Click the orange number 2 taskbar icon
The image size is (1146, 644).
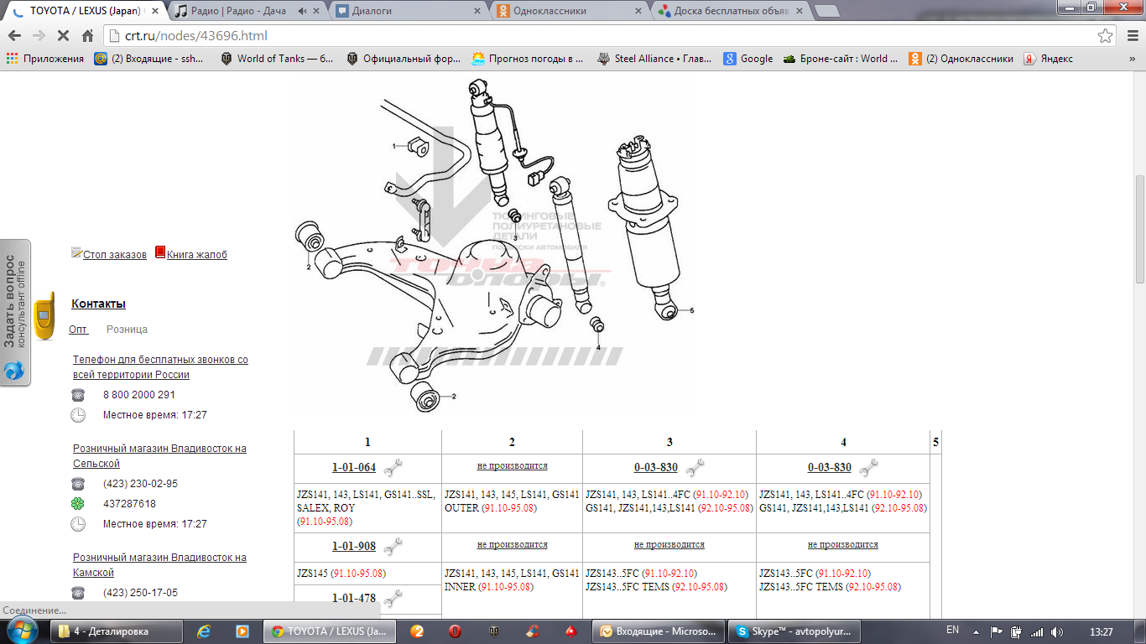pyautogui.click(x=417, y=631)
